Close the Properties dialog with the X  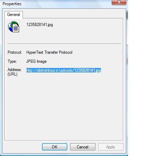(x=119, y=2)
